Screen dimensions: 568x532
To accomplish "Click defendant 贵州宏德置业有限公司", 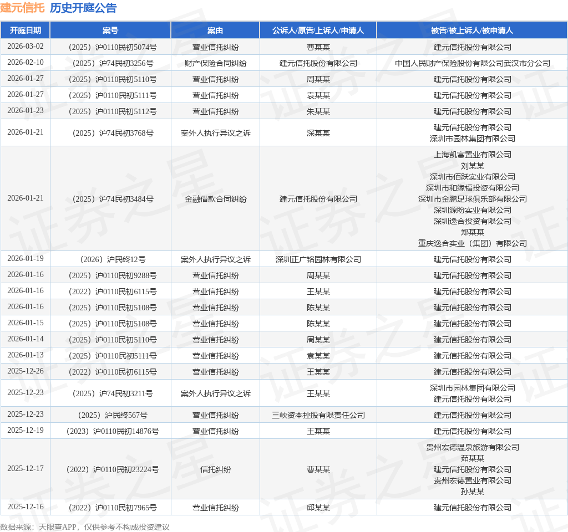I will click(x=473, y=480).
